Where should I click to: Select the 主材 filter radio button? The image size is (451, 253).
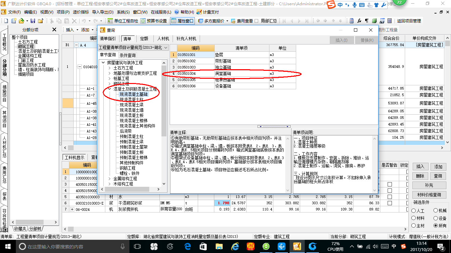click(x=414, y=226)
